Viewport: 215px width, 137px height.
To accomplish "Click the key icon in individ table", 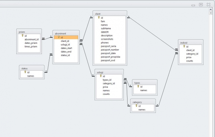I will point(184,46).
